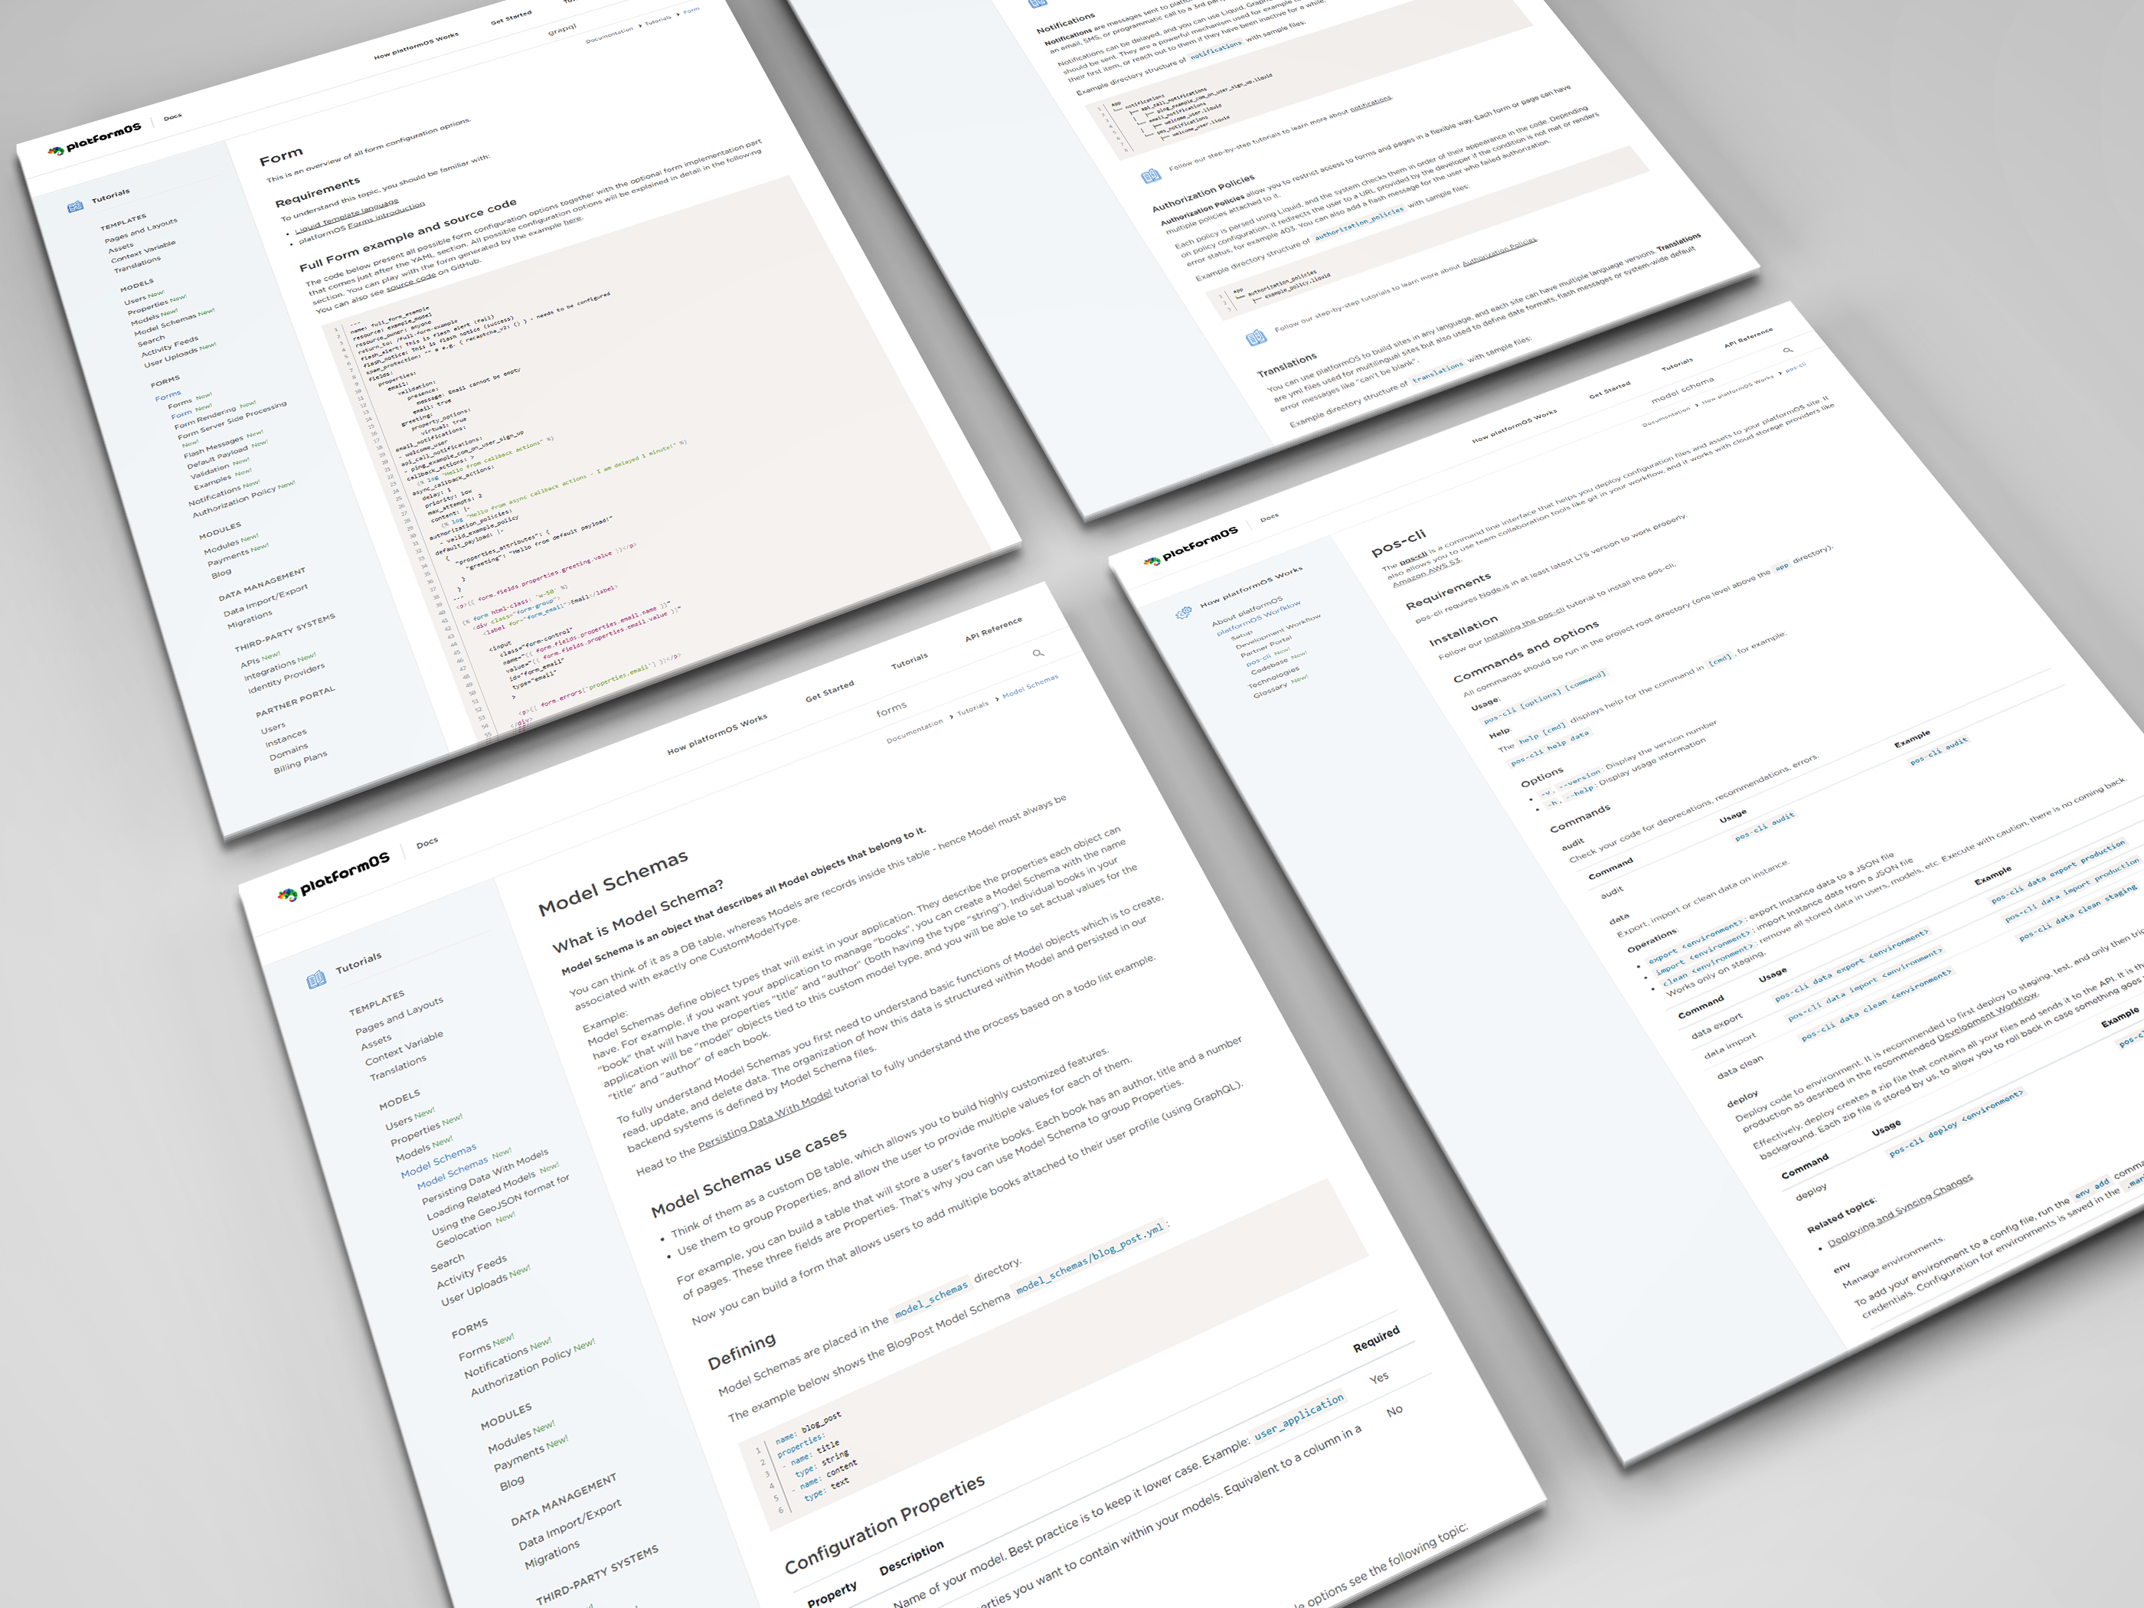Select Migrations in the Model Schemas sidebar

tap(551, 1554)
